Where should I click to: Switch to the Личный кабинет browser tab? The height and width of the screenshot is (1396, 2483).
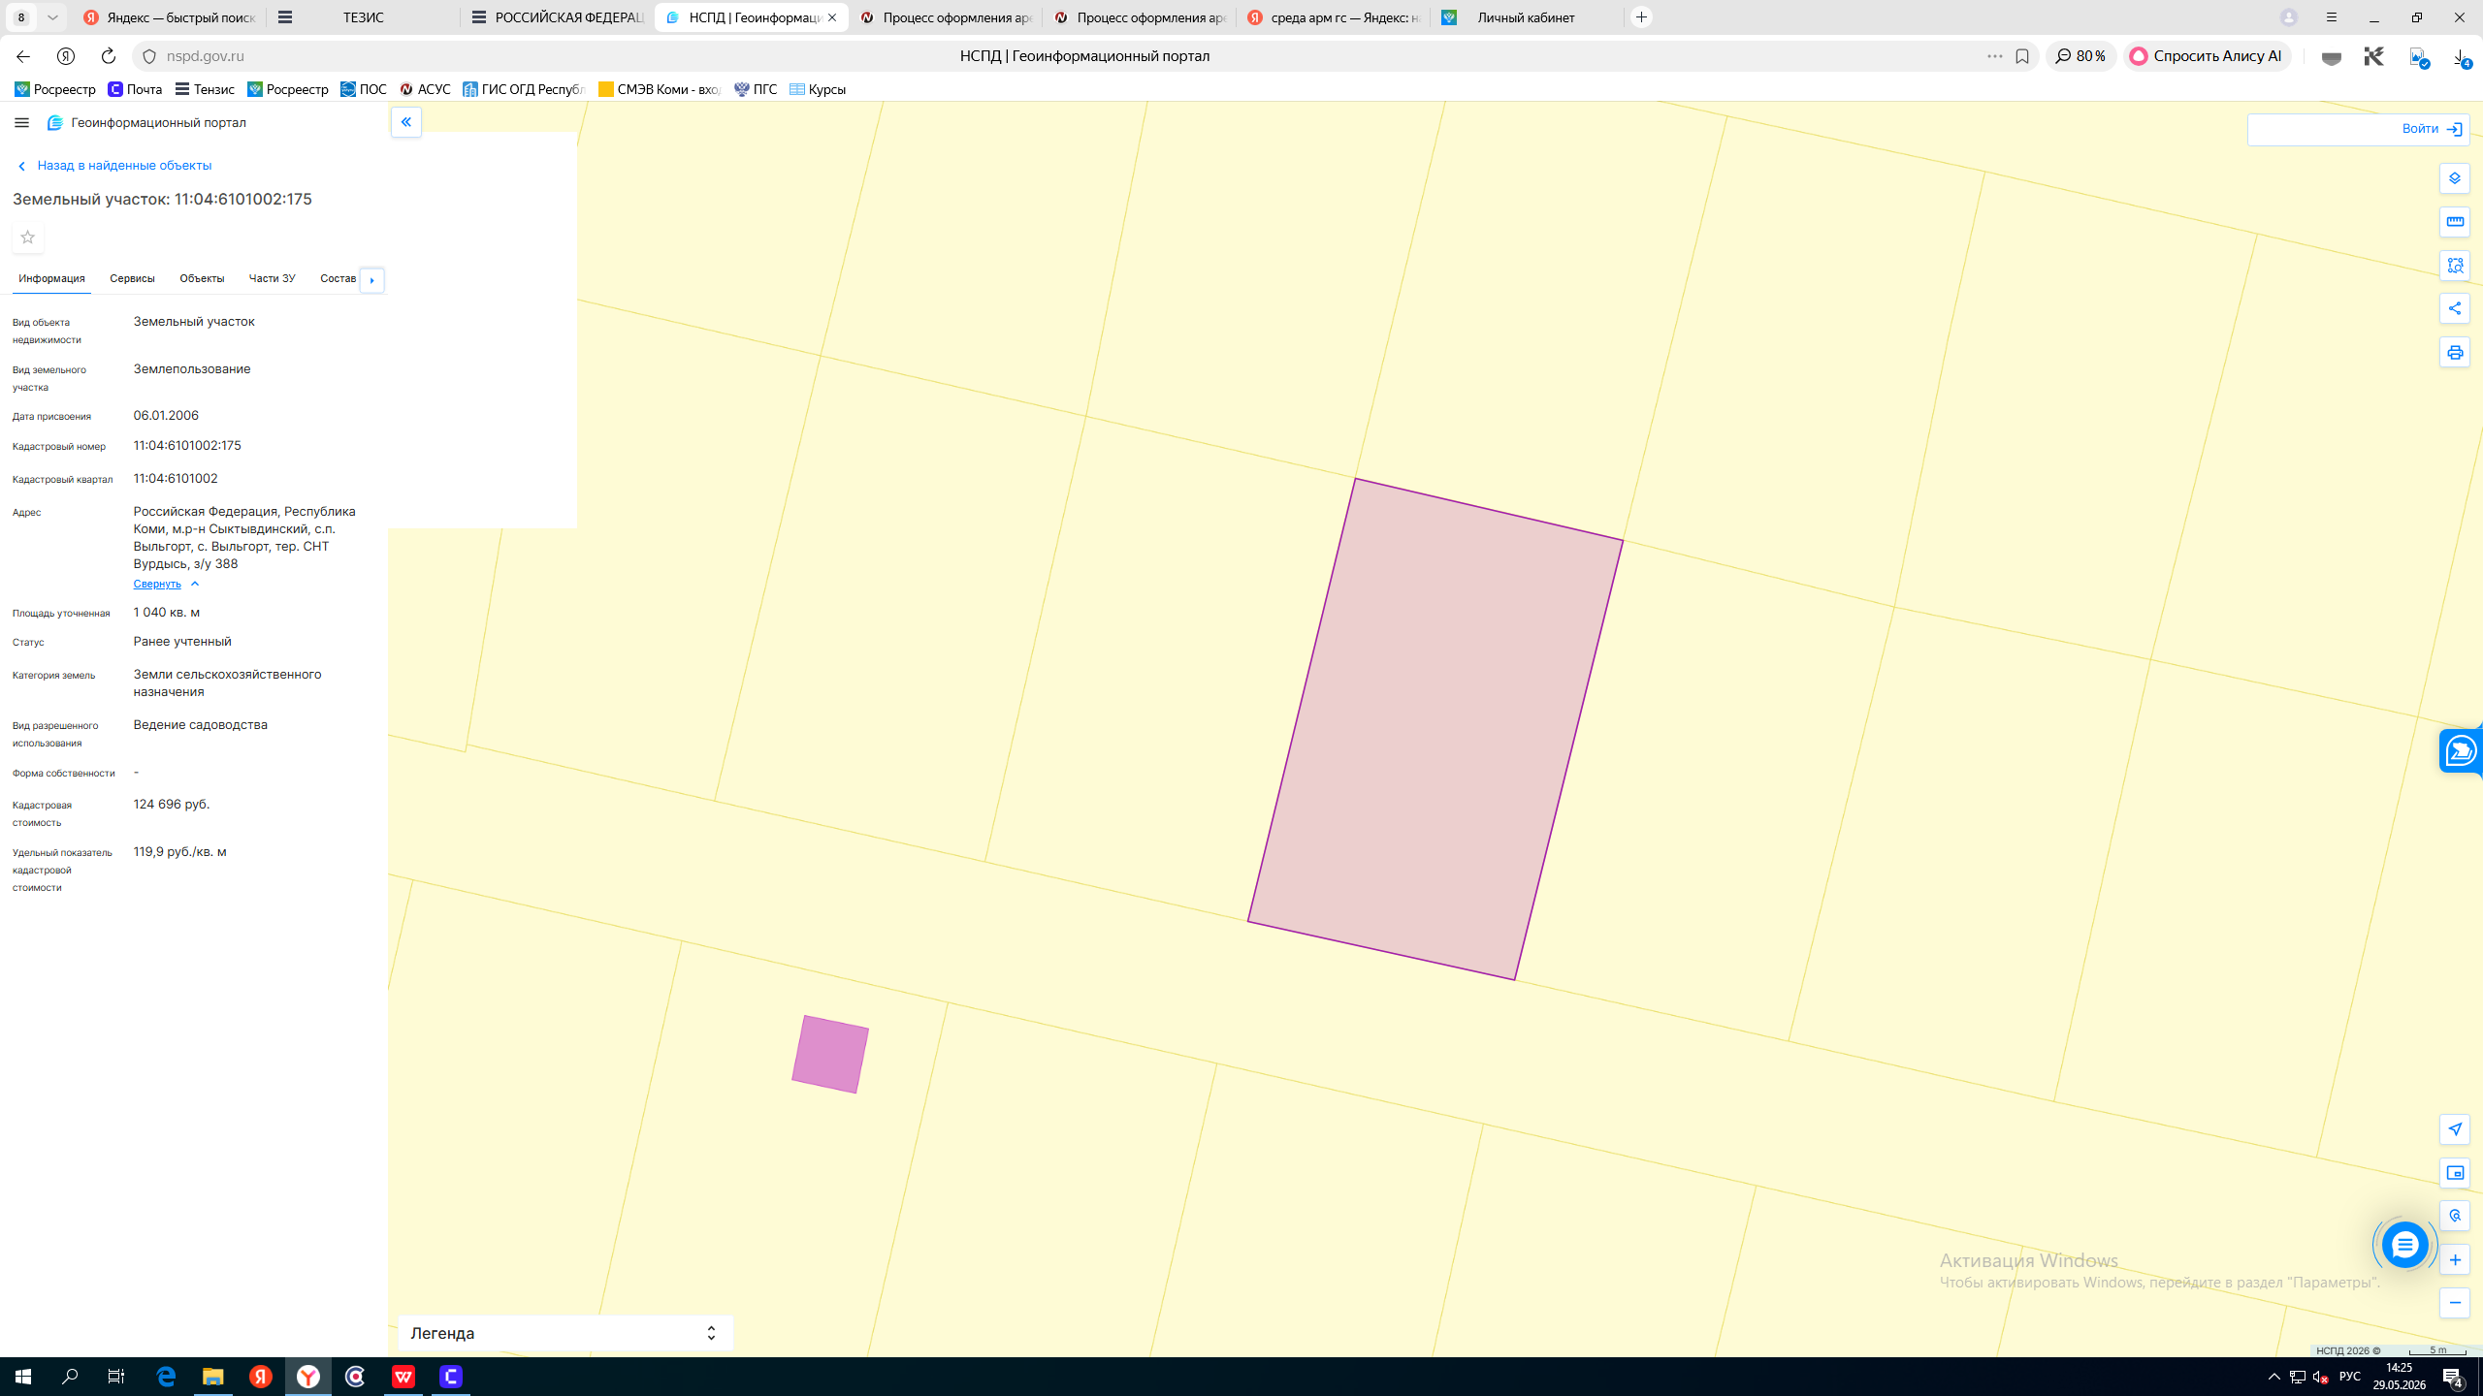point(1526,17)
